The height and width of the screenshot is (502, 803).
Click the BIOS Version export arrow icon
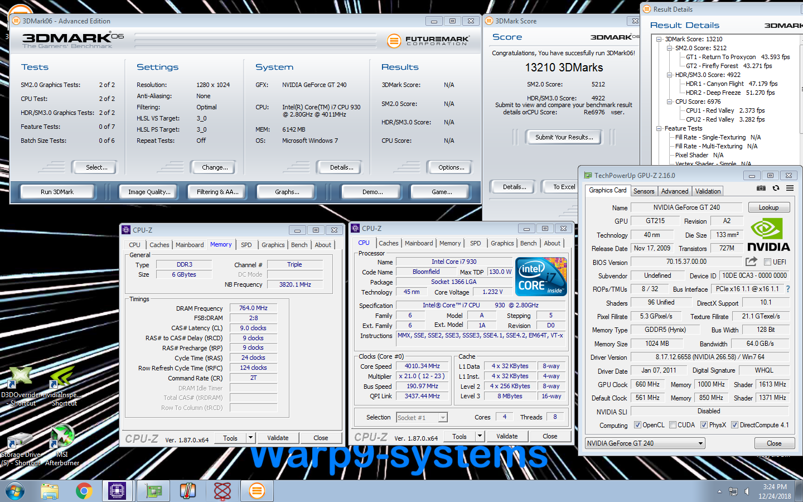(751, 261)
